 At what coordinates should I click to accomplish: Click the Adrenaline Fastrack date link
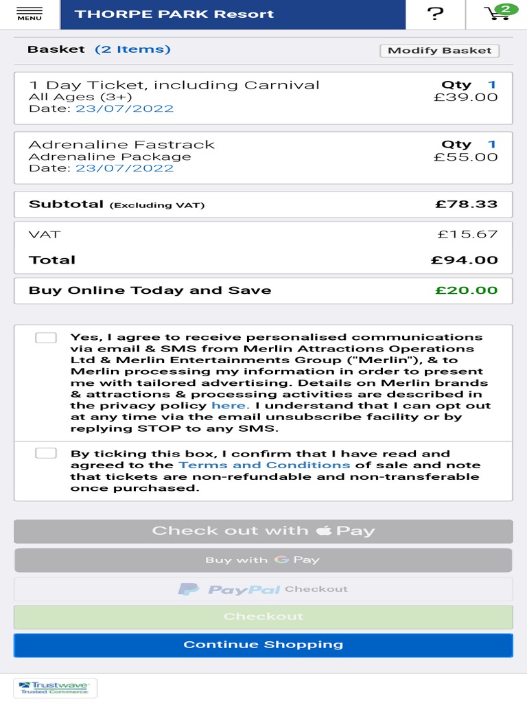coord(124,168)
